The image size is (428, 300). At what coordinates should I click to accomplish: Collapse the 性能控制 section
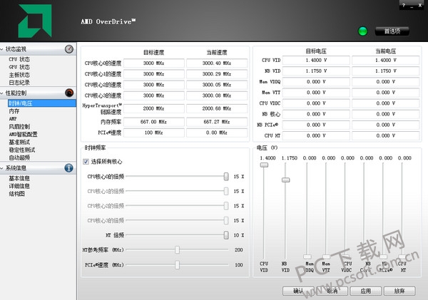[x=2, y=93]
